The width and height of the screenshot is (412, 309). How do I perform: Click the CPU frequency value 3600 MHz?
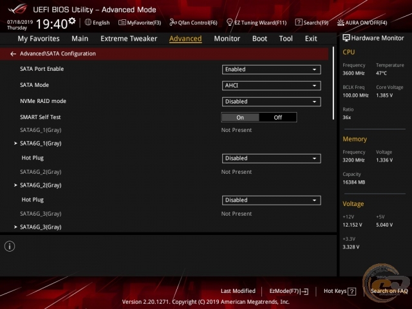[353, 73]
